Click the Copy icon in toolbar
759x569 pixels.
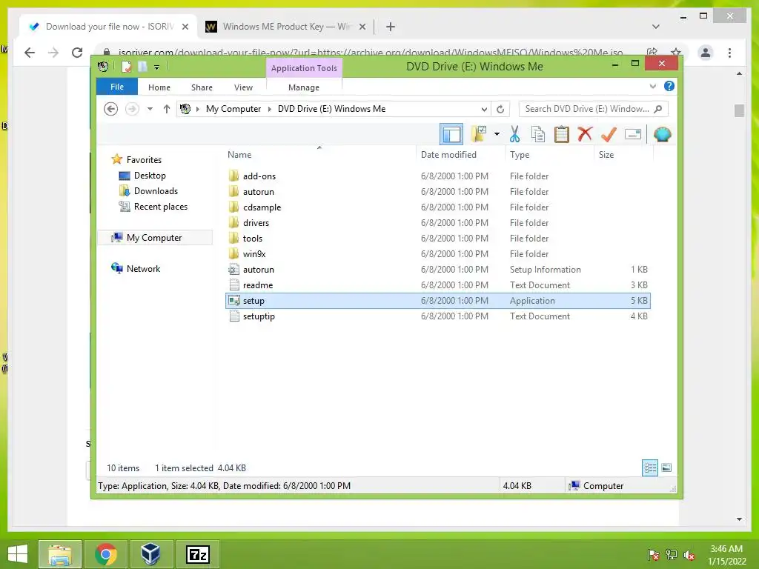[x=538, y=134]
